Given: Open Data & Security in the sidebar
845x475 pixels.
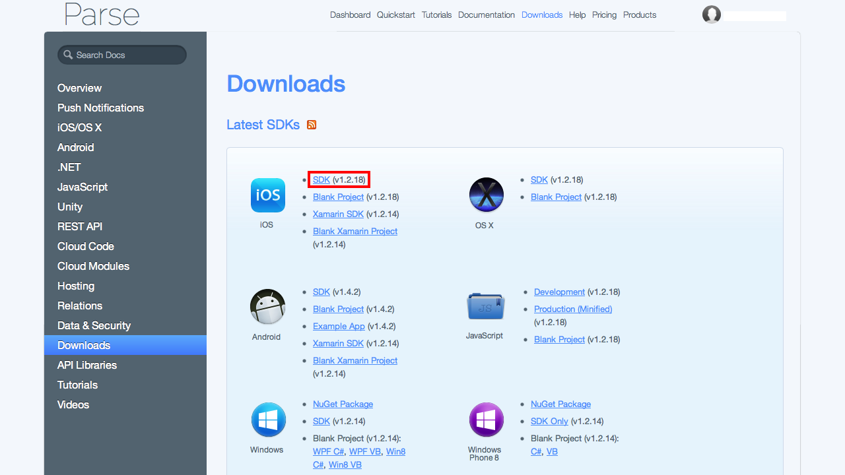Looking at the screenshot, I should [94, 325].
